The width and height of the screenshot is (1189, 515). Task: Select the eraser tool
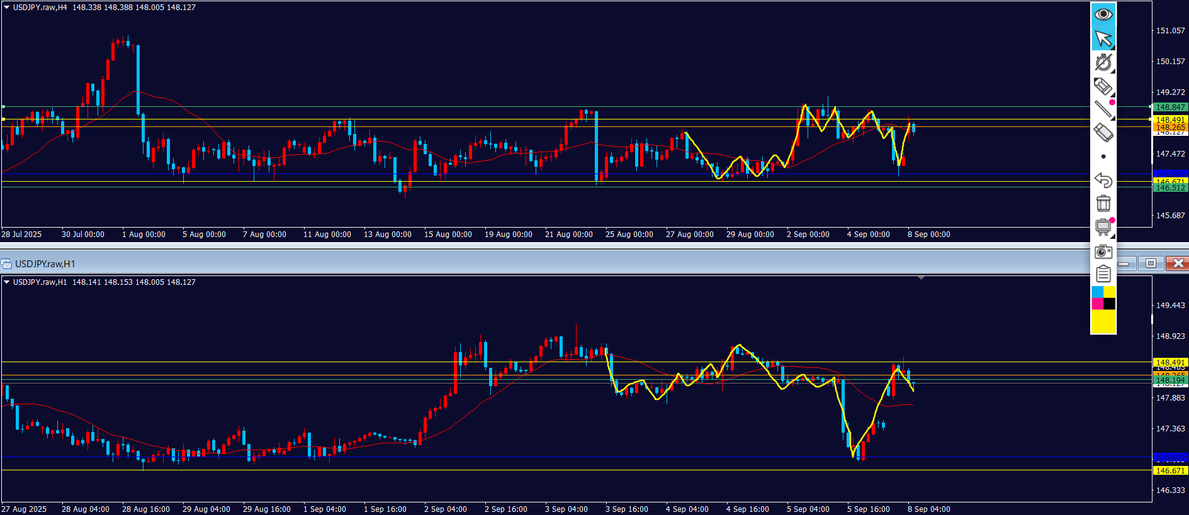tap(1103, 133)
